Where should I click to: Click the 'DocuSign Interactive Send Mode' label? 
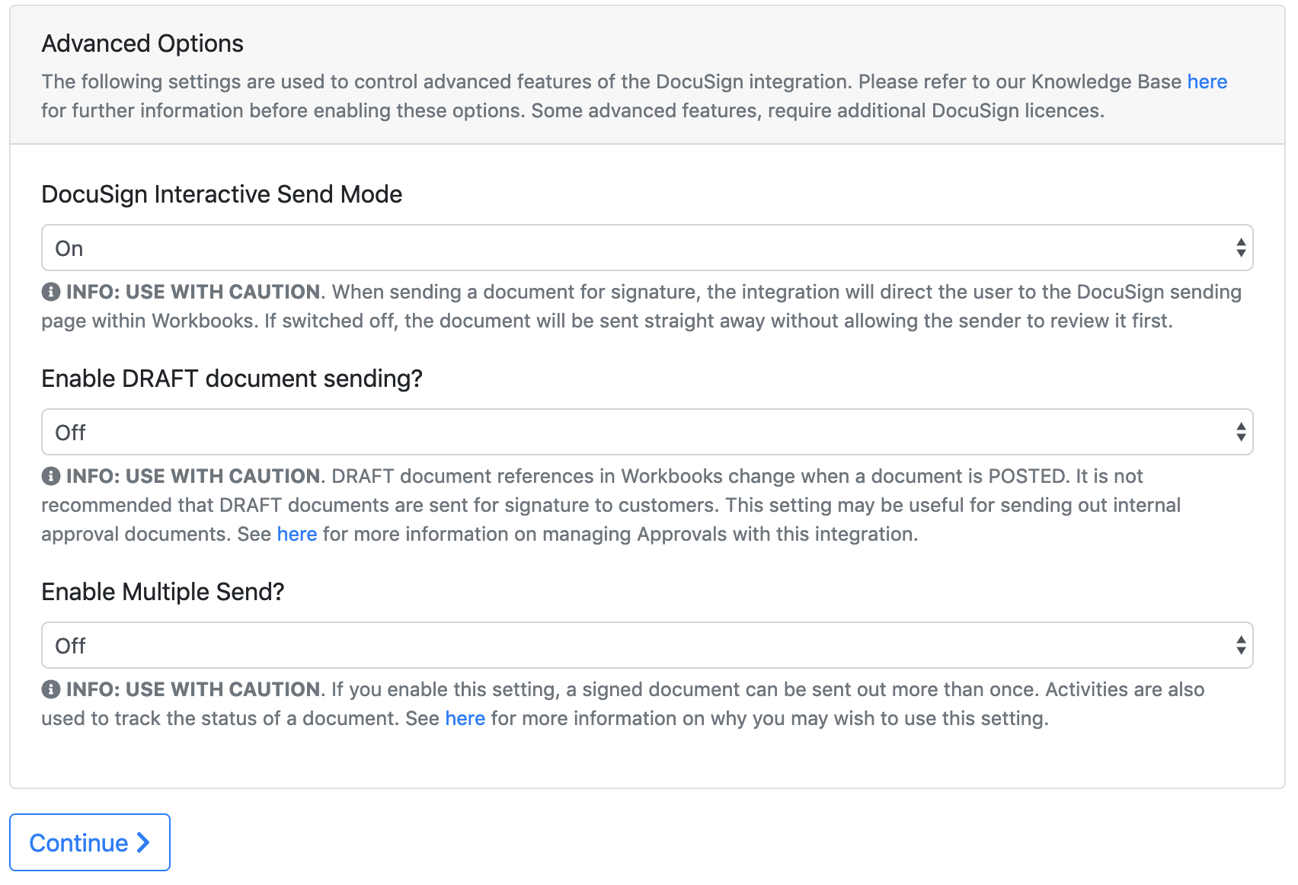(222, 194)
